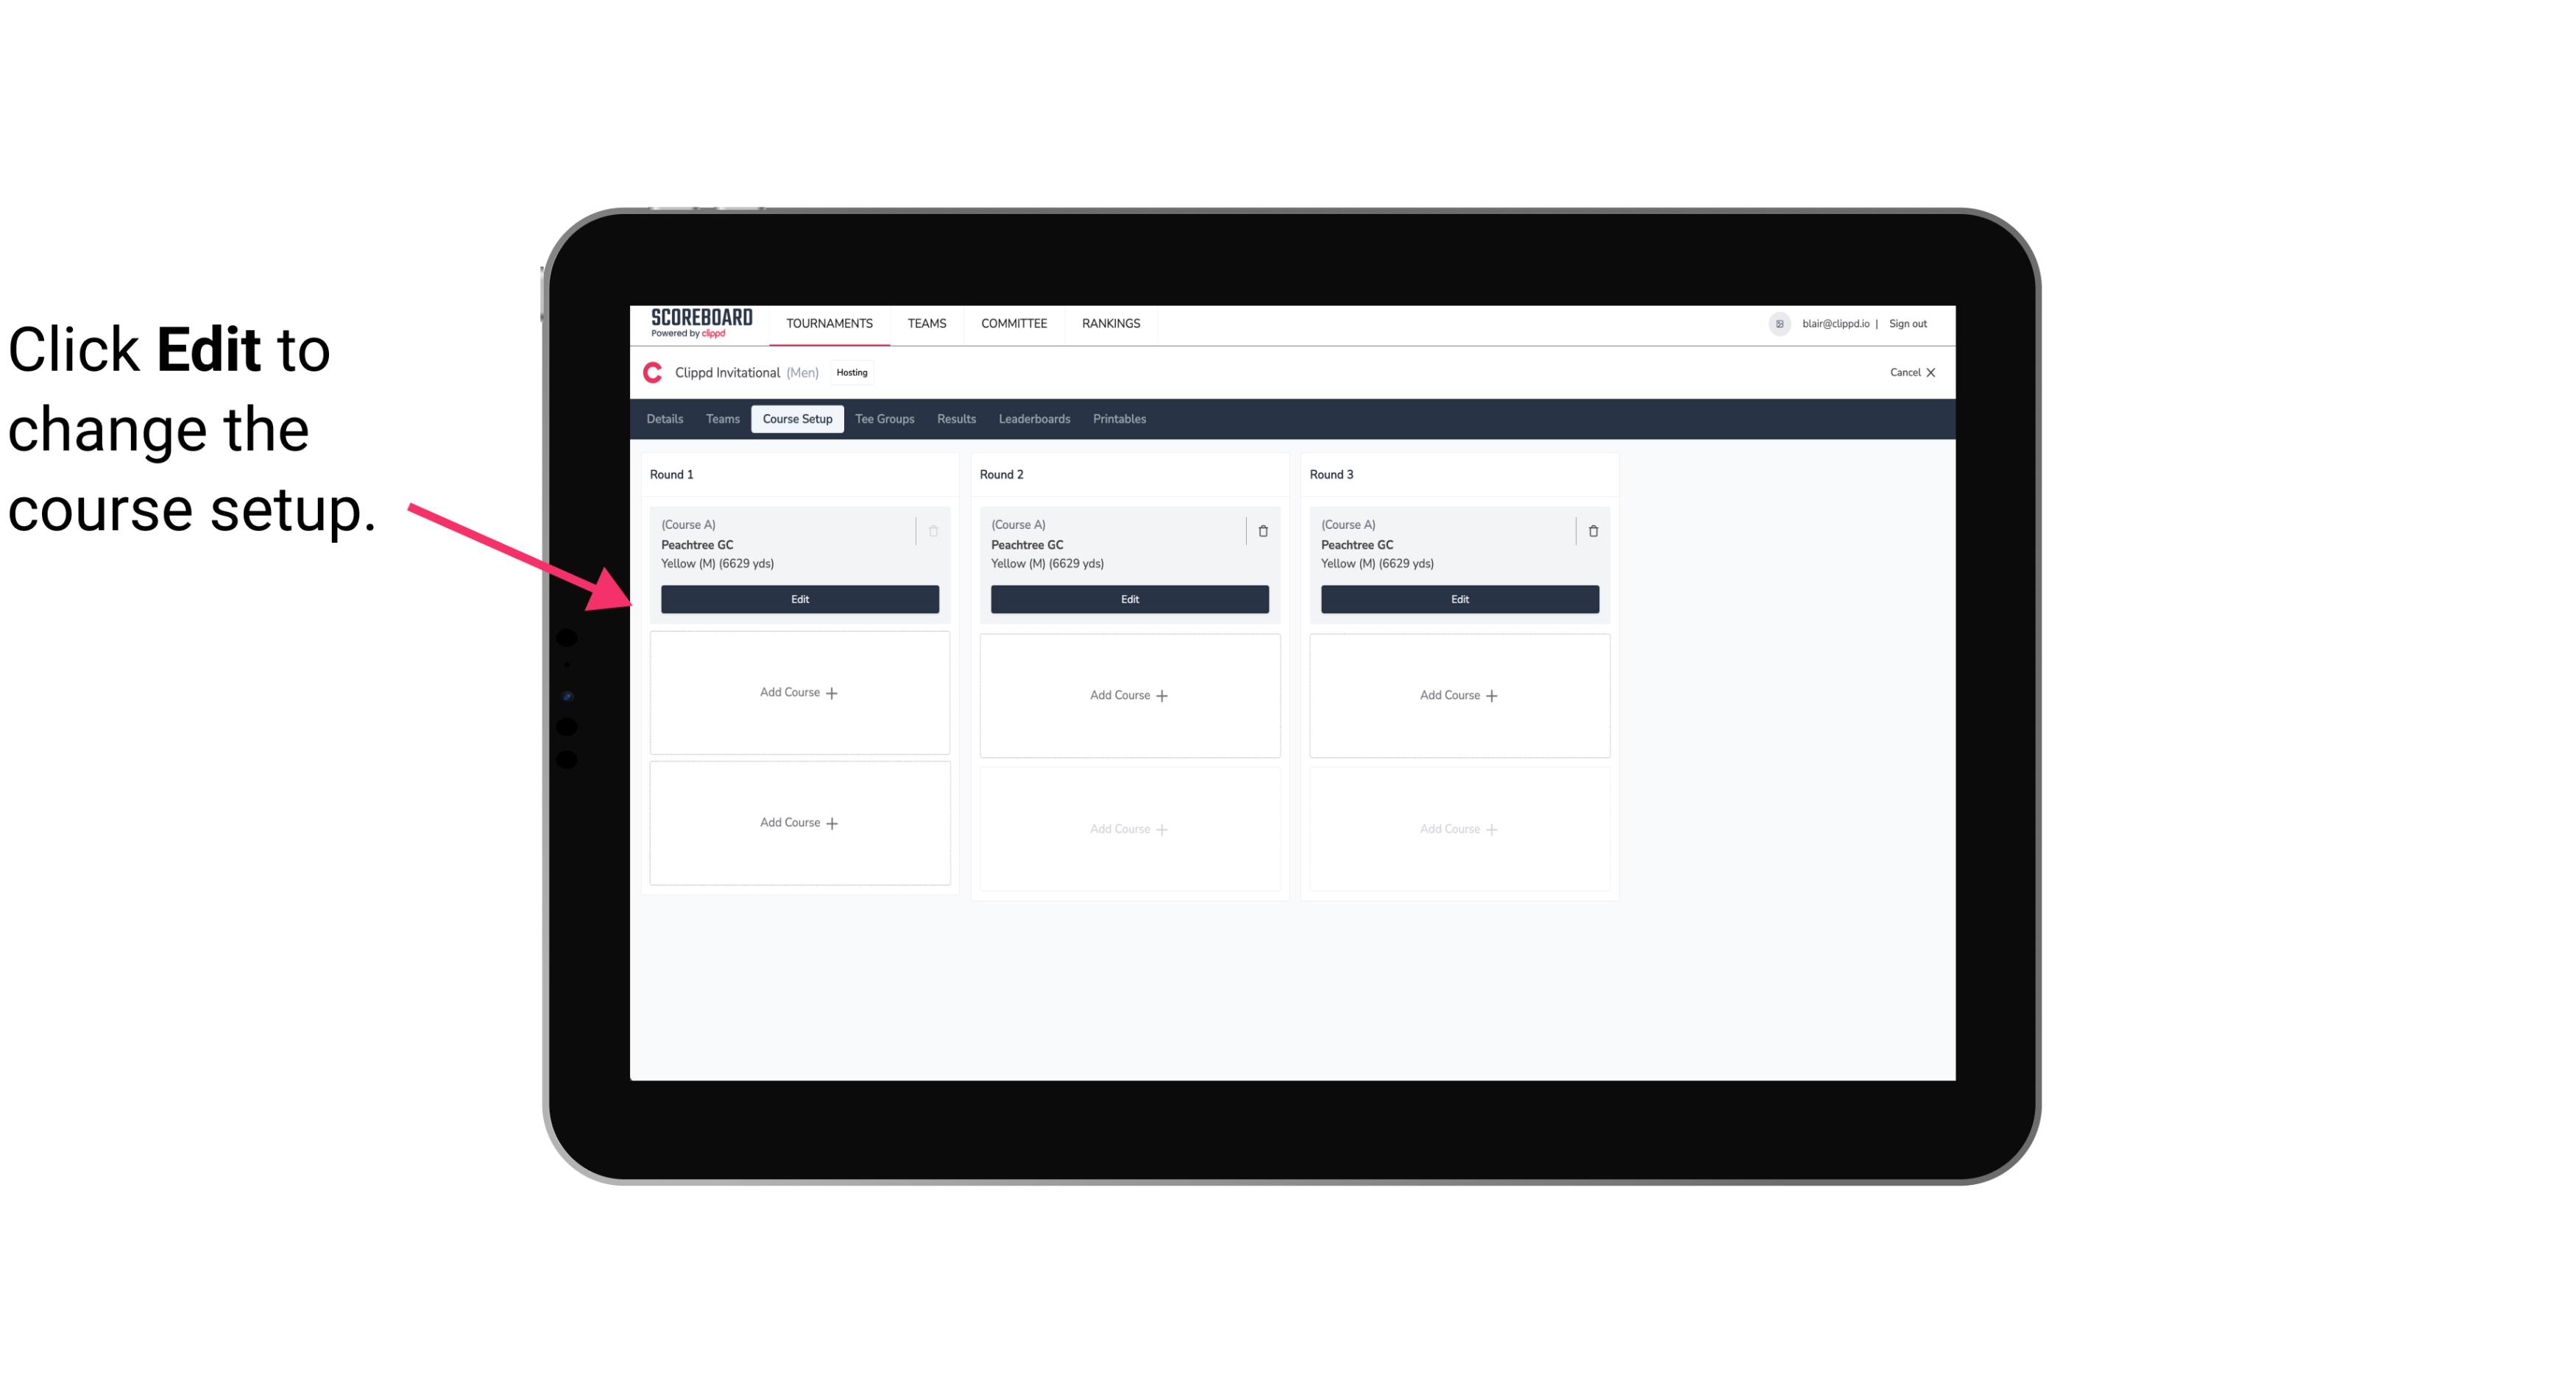
Task: Open the TOURNAMENTS menu item
Action: (831, 322)
